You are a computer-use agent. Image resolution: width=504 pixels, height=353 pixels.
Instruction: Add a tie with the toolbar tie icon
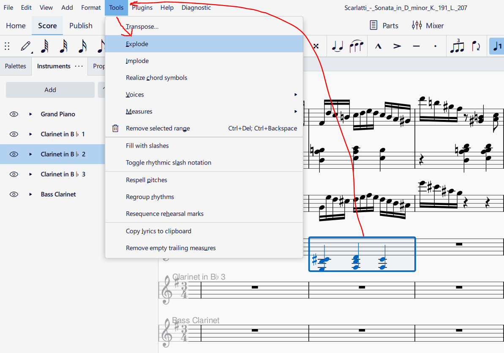pos(337,46)
